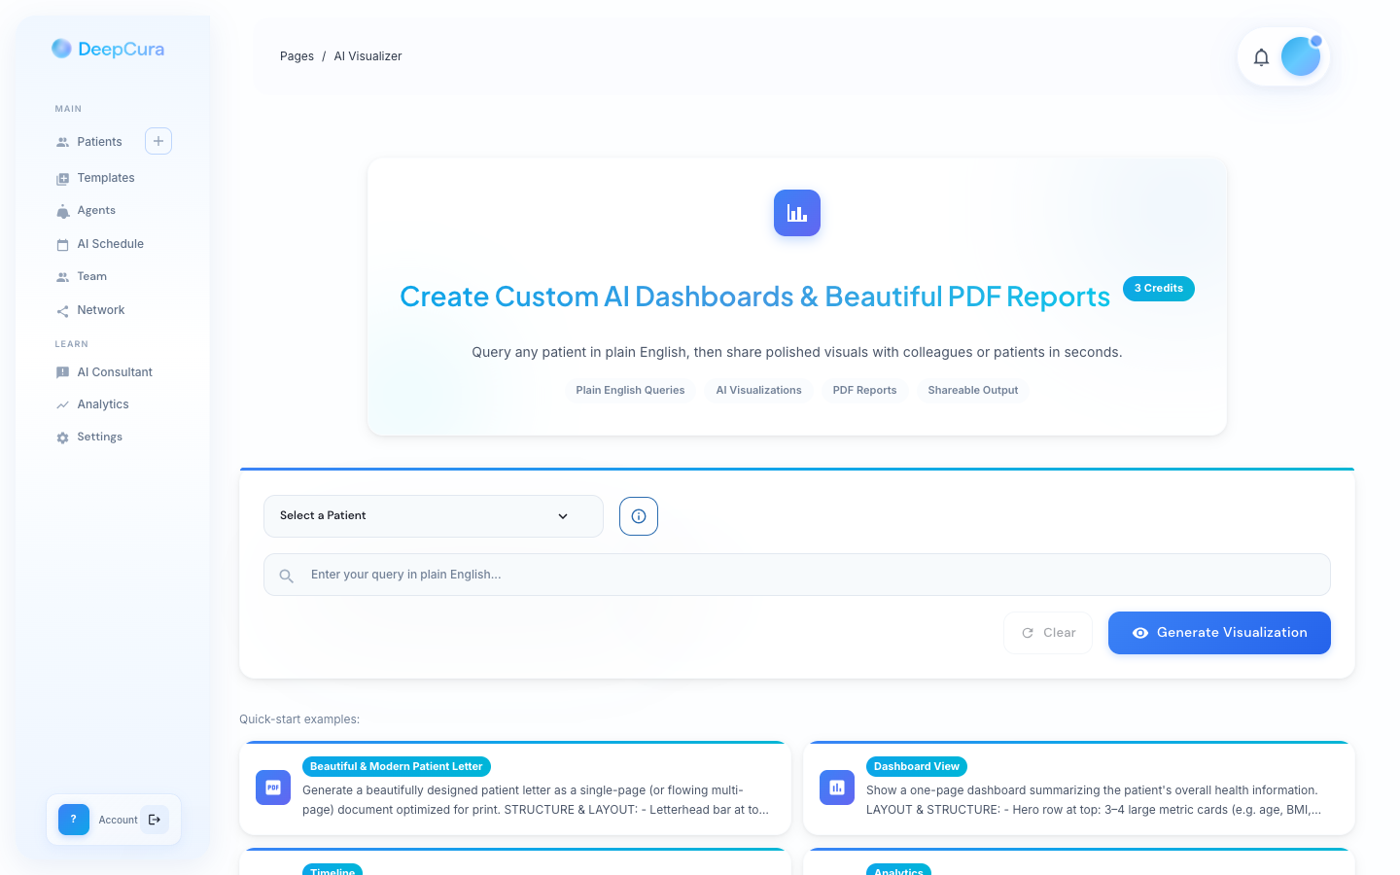This screenshot has height=875, width=1400.
Task: Navigate to Team page
Action: 92,276
